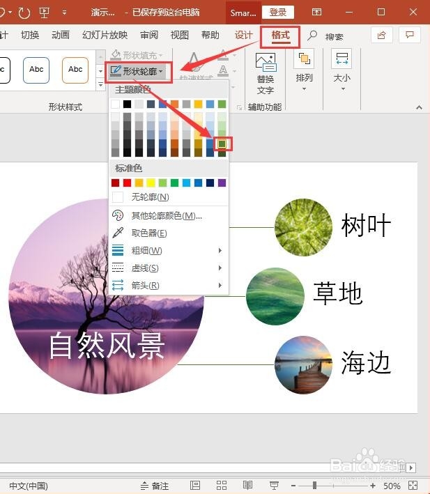This screenshot has width=430, height=494.
Task: Open Quick Access Toolbar customize arrow
Action: pos(64,13)
